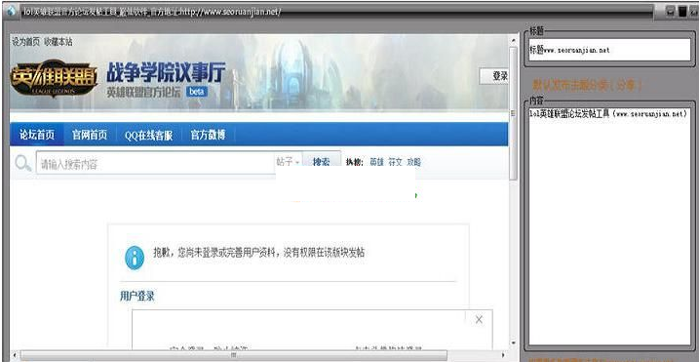
Task: Minimize the window
Action: point(670,11)
